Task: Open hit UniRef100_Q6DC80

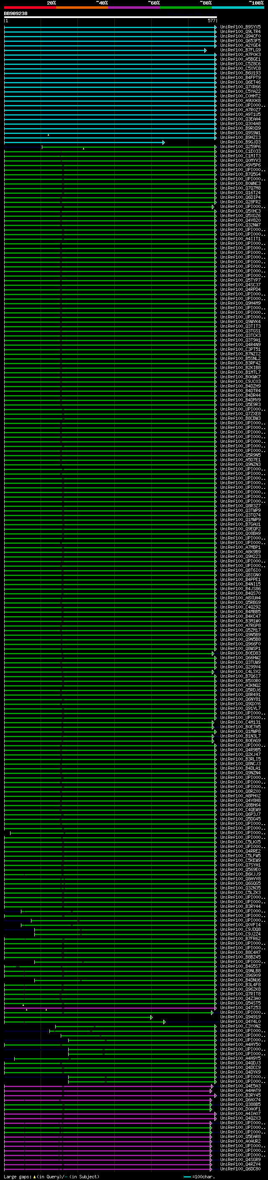Action: tap(240, 1169)
